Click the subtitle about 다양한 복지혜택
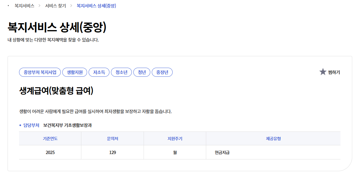Viewport: 361px width, 173px height. (53, 40)
